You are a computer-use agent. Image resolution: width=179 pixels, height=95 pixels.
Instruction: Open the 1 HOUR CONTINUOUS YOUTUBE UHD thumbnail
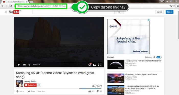116,90
